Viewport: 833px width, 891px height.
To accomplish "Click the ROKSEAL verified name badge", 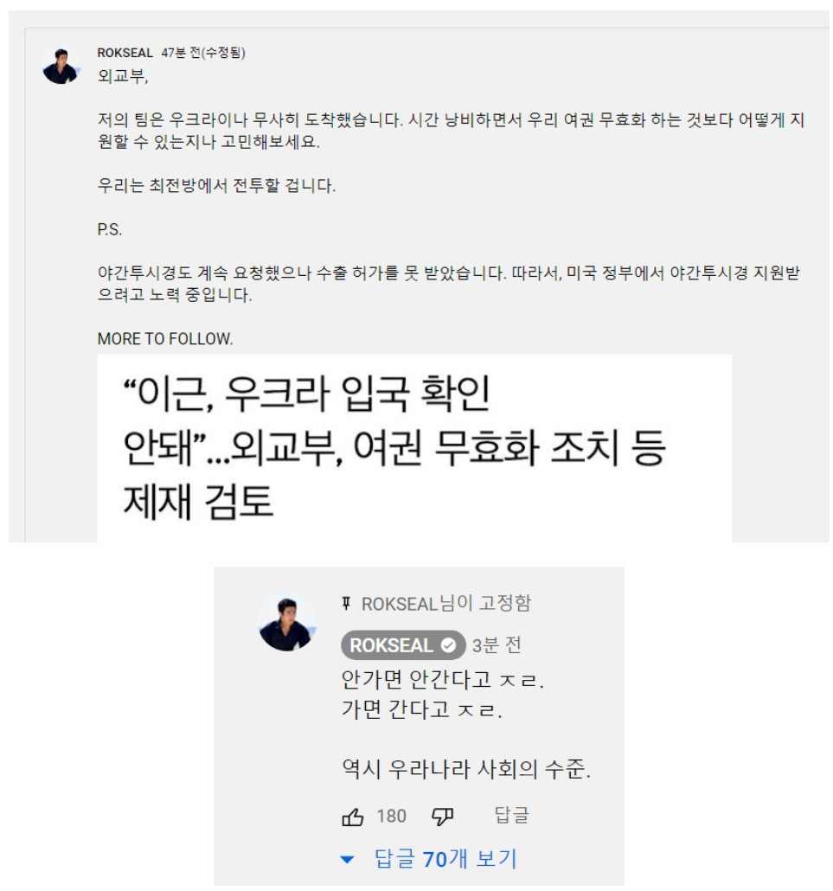I will (x=403, y=645).
